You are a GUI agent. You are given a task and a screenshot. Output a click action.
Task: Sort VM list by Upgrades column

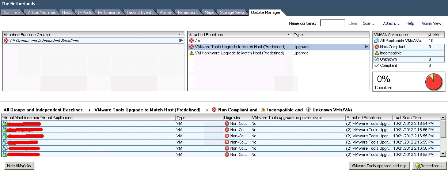237,118
